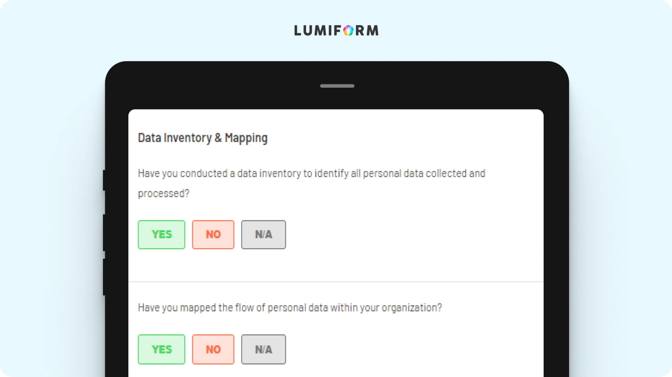Choose NO for mapped personal data flow
This screenshot has height=377, width=672.
(213, 349)
